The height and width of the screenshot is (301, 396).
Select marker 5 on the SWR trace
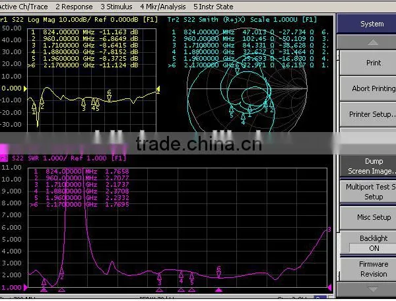(191, 279)
